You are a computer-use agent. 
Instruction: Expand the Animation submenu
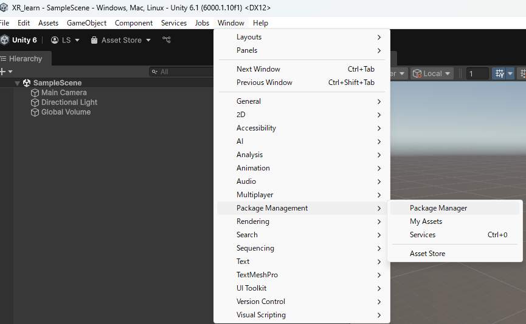(302, 168)
